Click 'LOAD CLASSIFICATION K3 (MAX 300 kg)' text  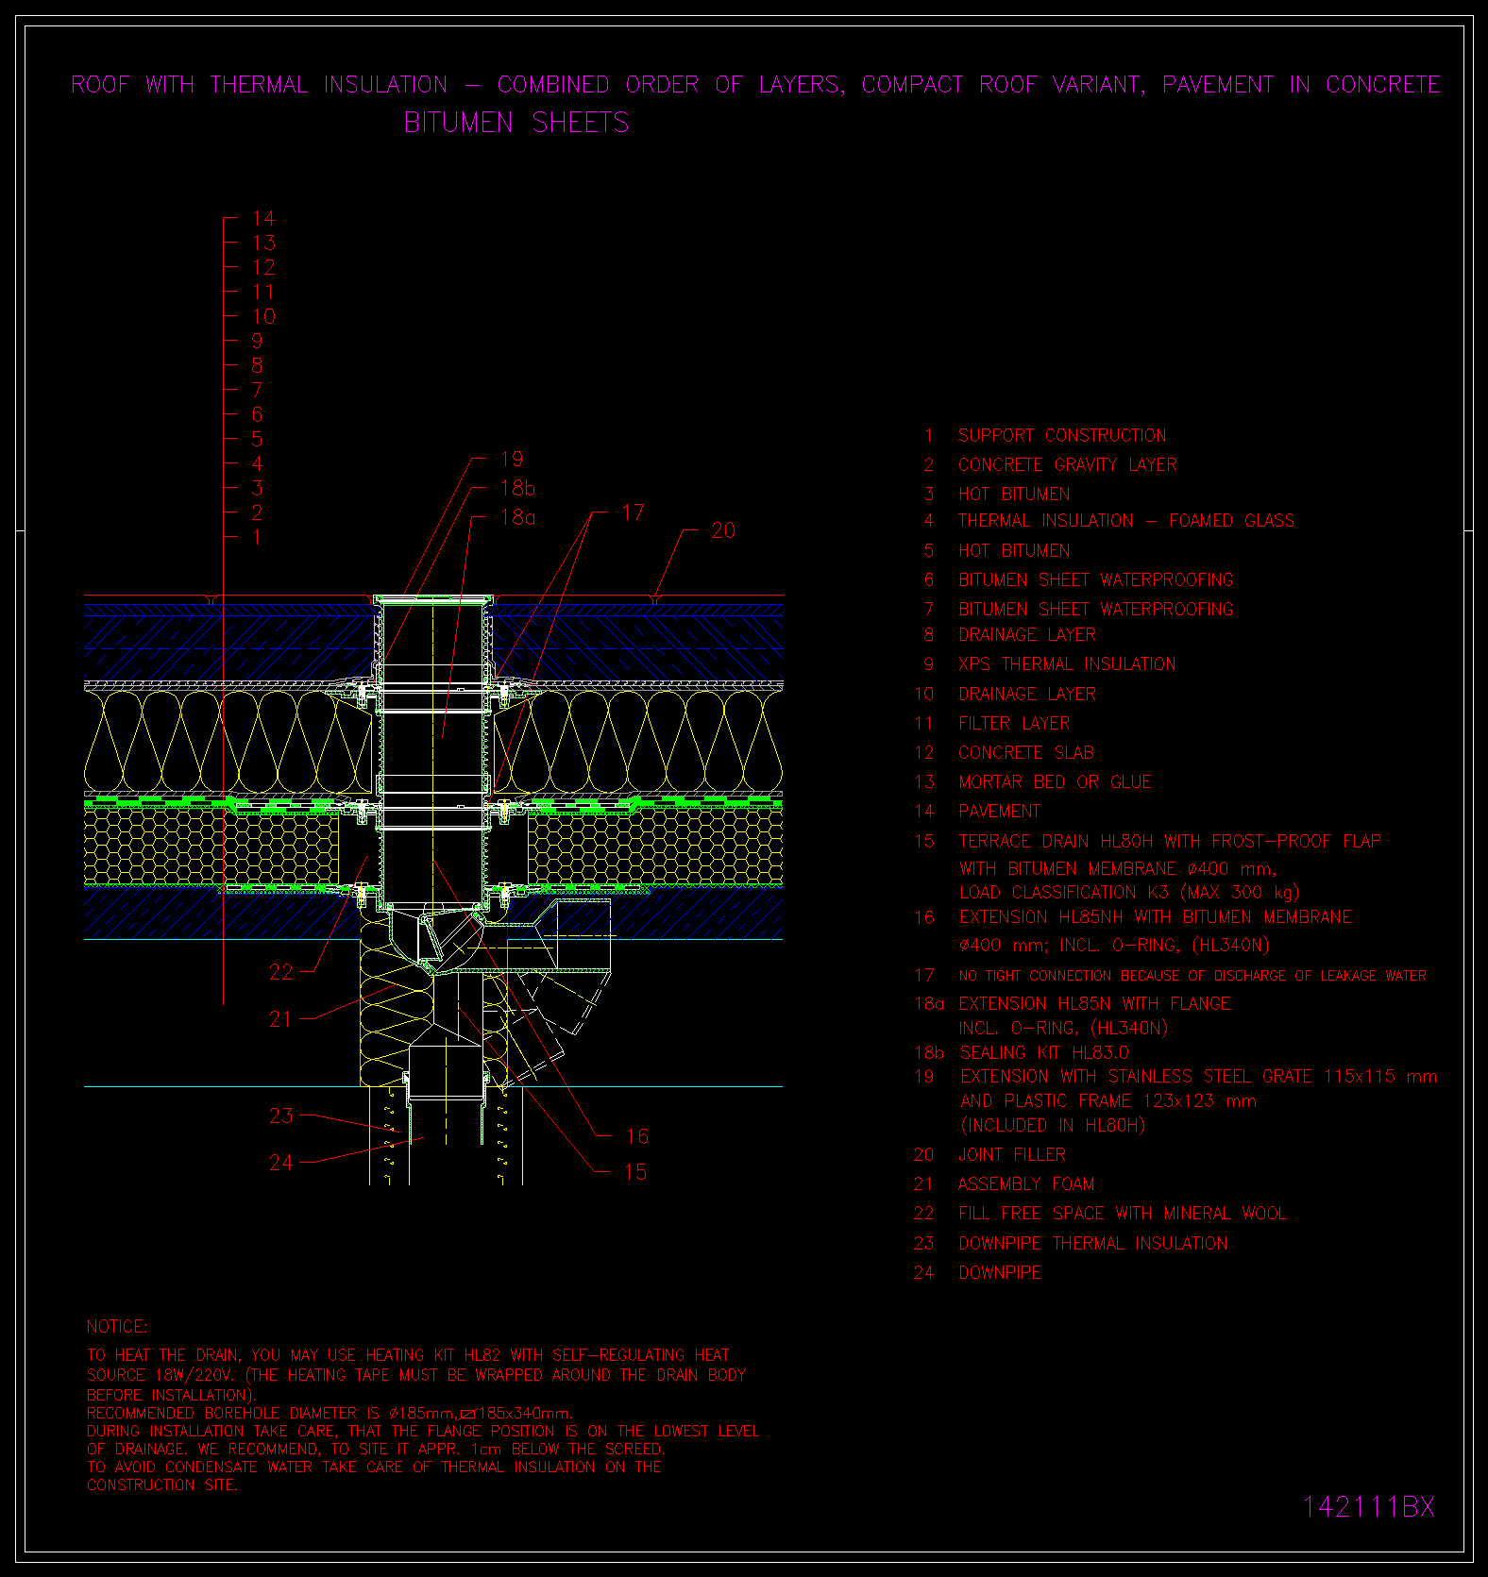(1129, 892)
